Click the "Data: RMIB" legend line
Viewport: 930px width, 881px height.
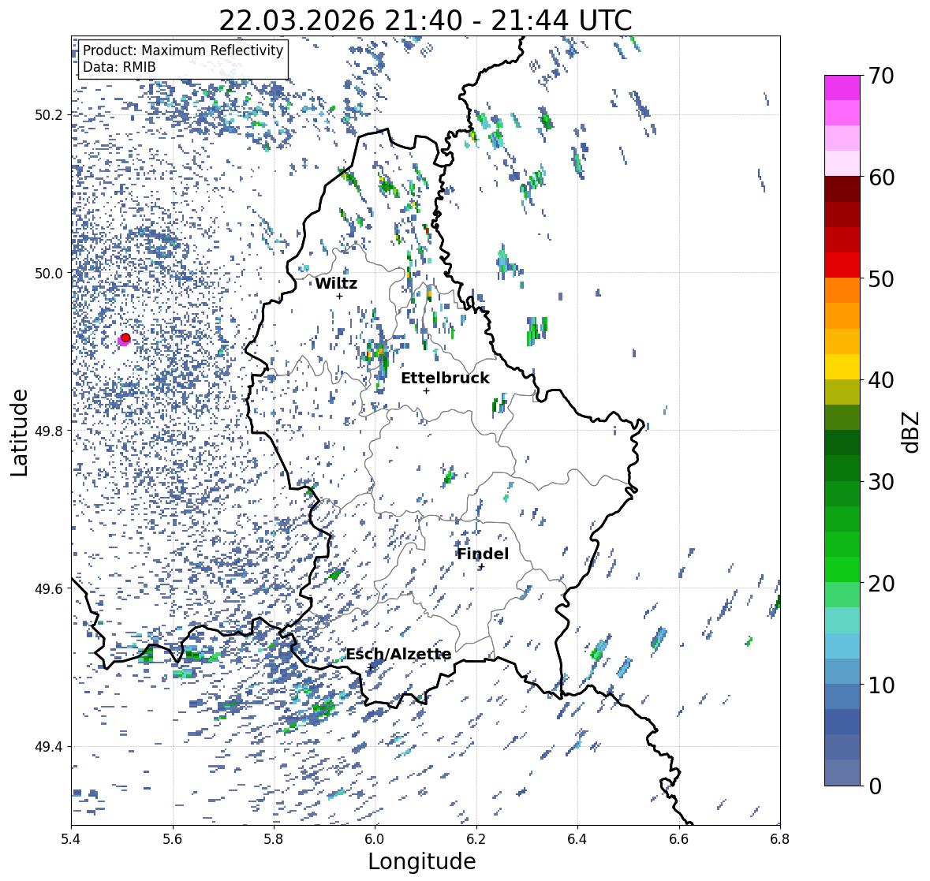[119, 67]
